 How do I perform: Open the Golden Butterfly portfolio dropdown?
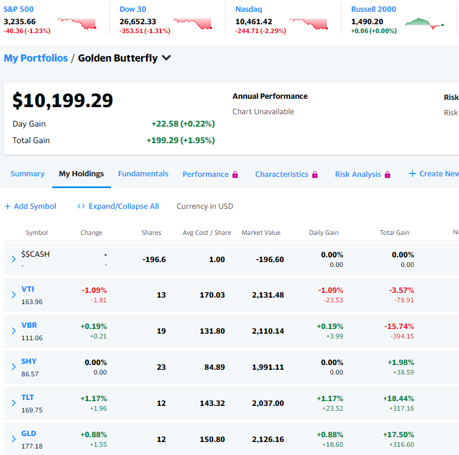[166, 58]
